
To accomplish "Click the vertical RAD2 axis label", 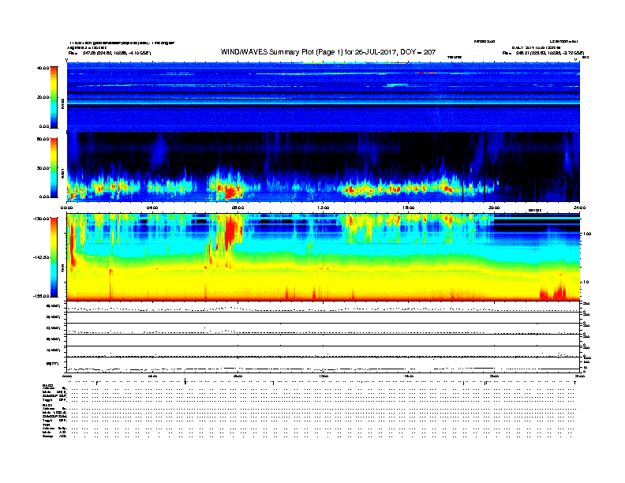I will (62, 103).
